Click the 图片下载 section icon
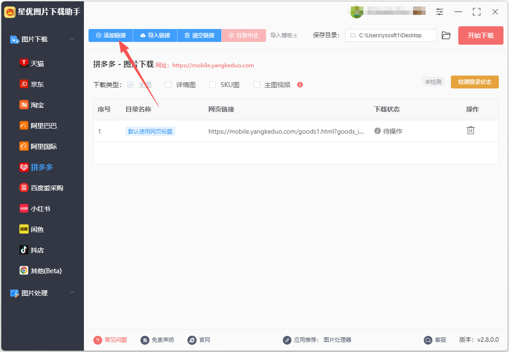509x352 pixels. [14, 40]
